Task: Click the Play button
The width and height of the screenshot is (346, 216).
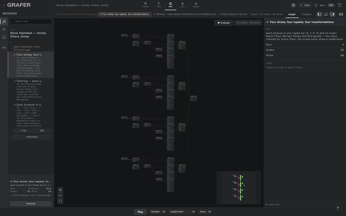Action: [x=140, y=212]
